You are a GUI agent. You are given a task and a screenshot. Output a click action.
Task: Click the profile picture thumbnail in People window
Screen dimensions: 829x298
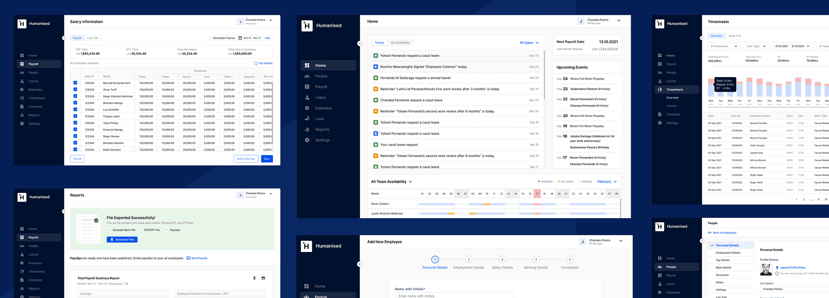766,270
